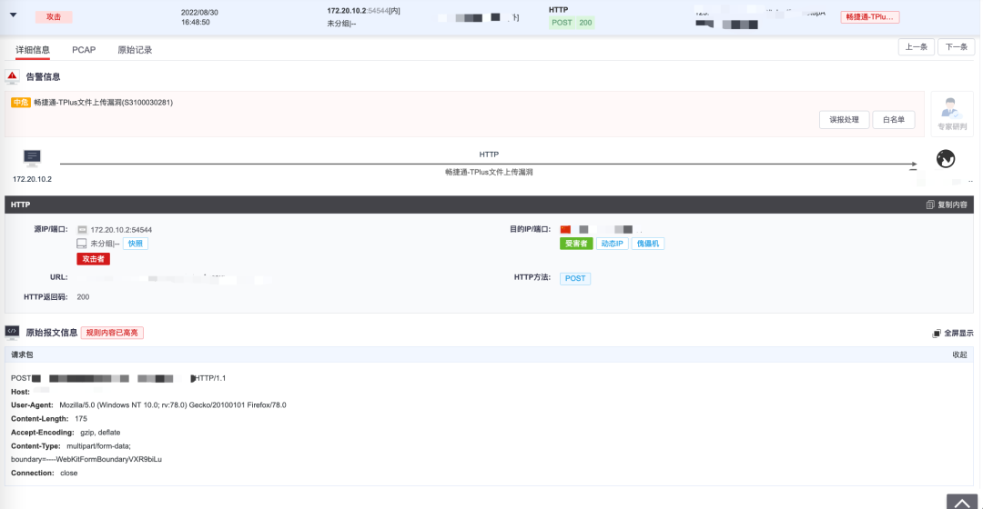
Task: Click the group icon beside 未分组
Action: 82,244
